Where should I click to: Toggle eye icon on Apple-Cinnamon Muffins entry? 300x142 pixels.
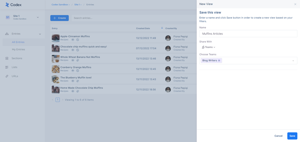click(73, 40)
